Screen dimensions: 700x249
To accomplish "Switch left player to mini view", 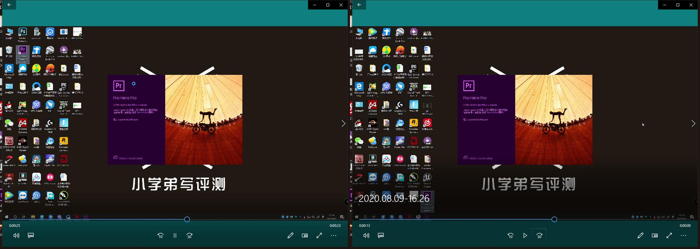I will point(305,236).
